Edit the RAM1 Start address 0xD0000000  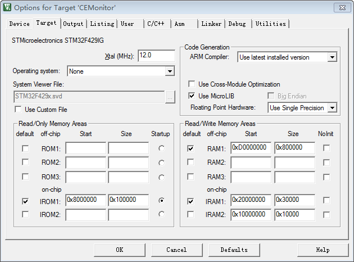tap(251, 148)
